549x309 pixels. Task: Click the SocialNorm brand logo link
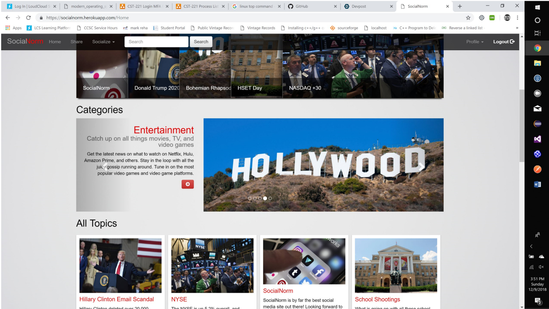coord(25,41)
